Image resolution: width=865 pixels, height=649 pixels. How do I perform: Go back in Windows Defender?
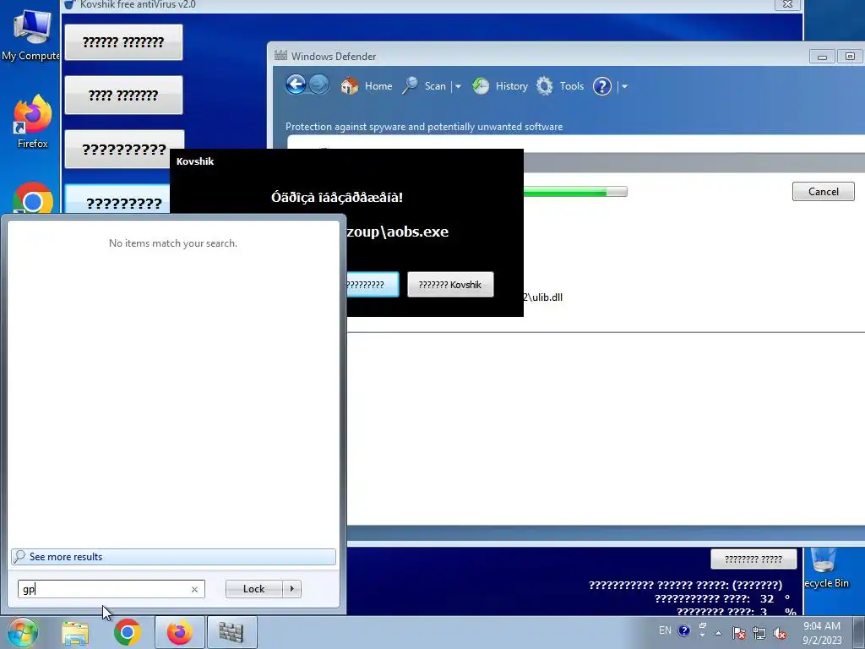pos(296,85)
